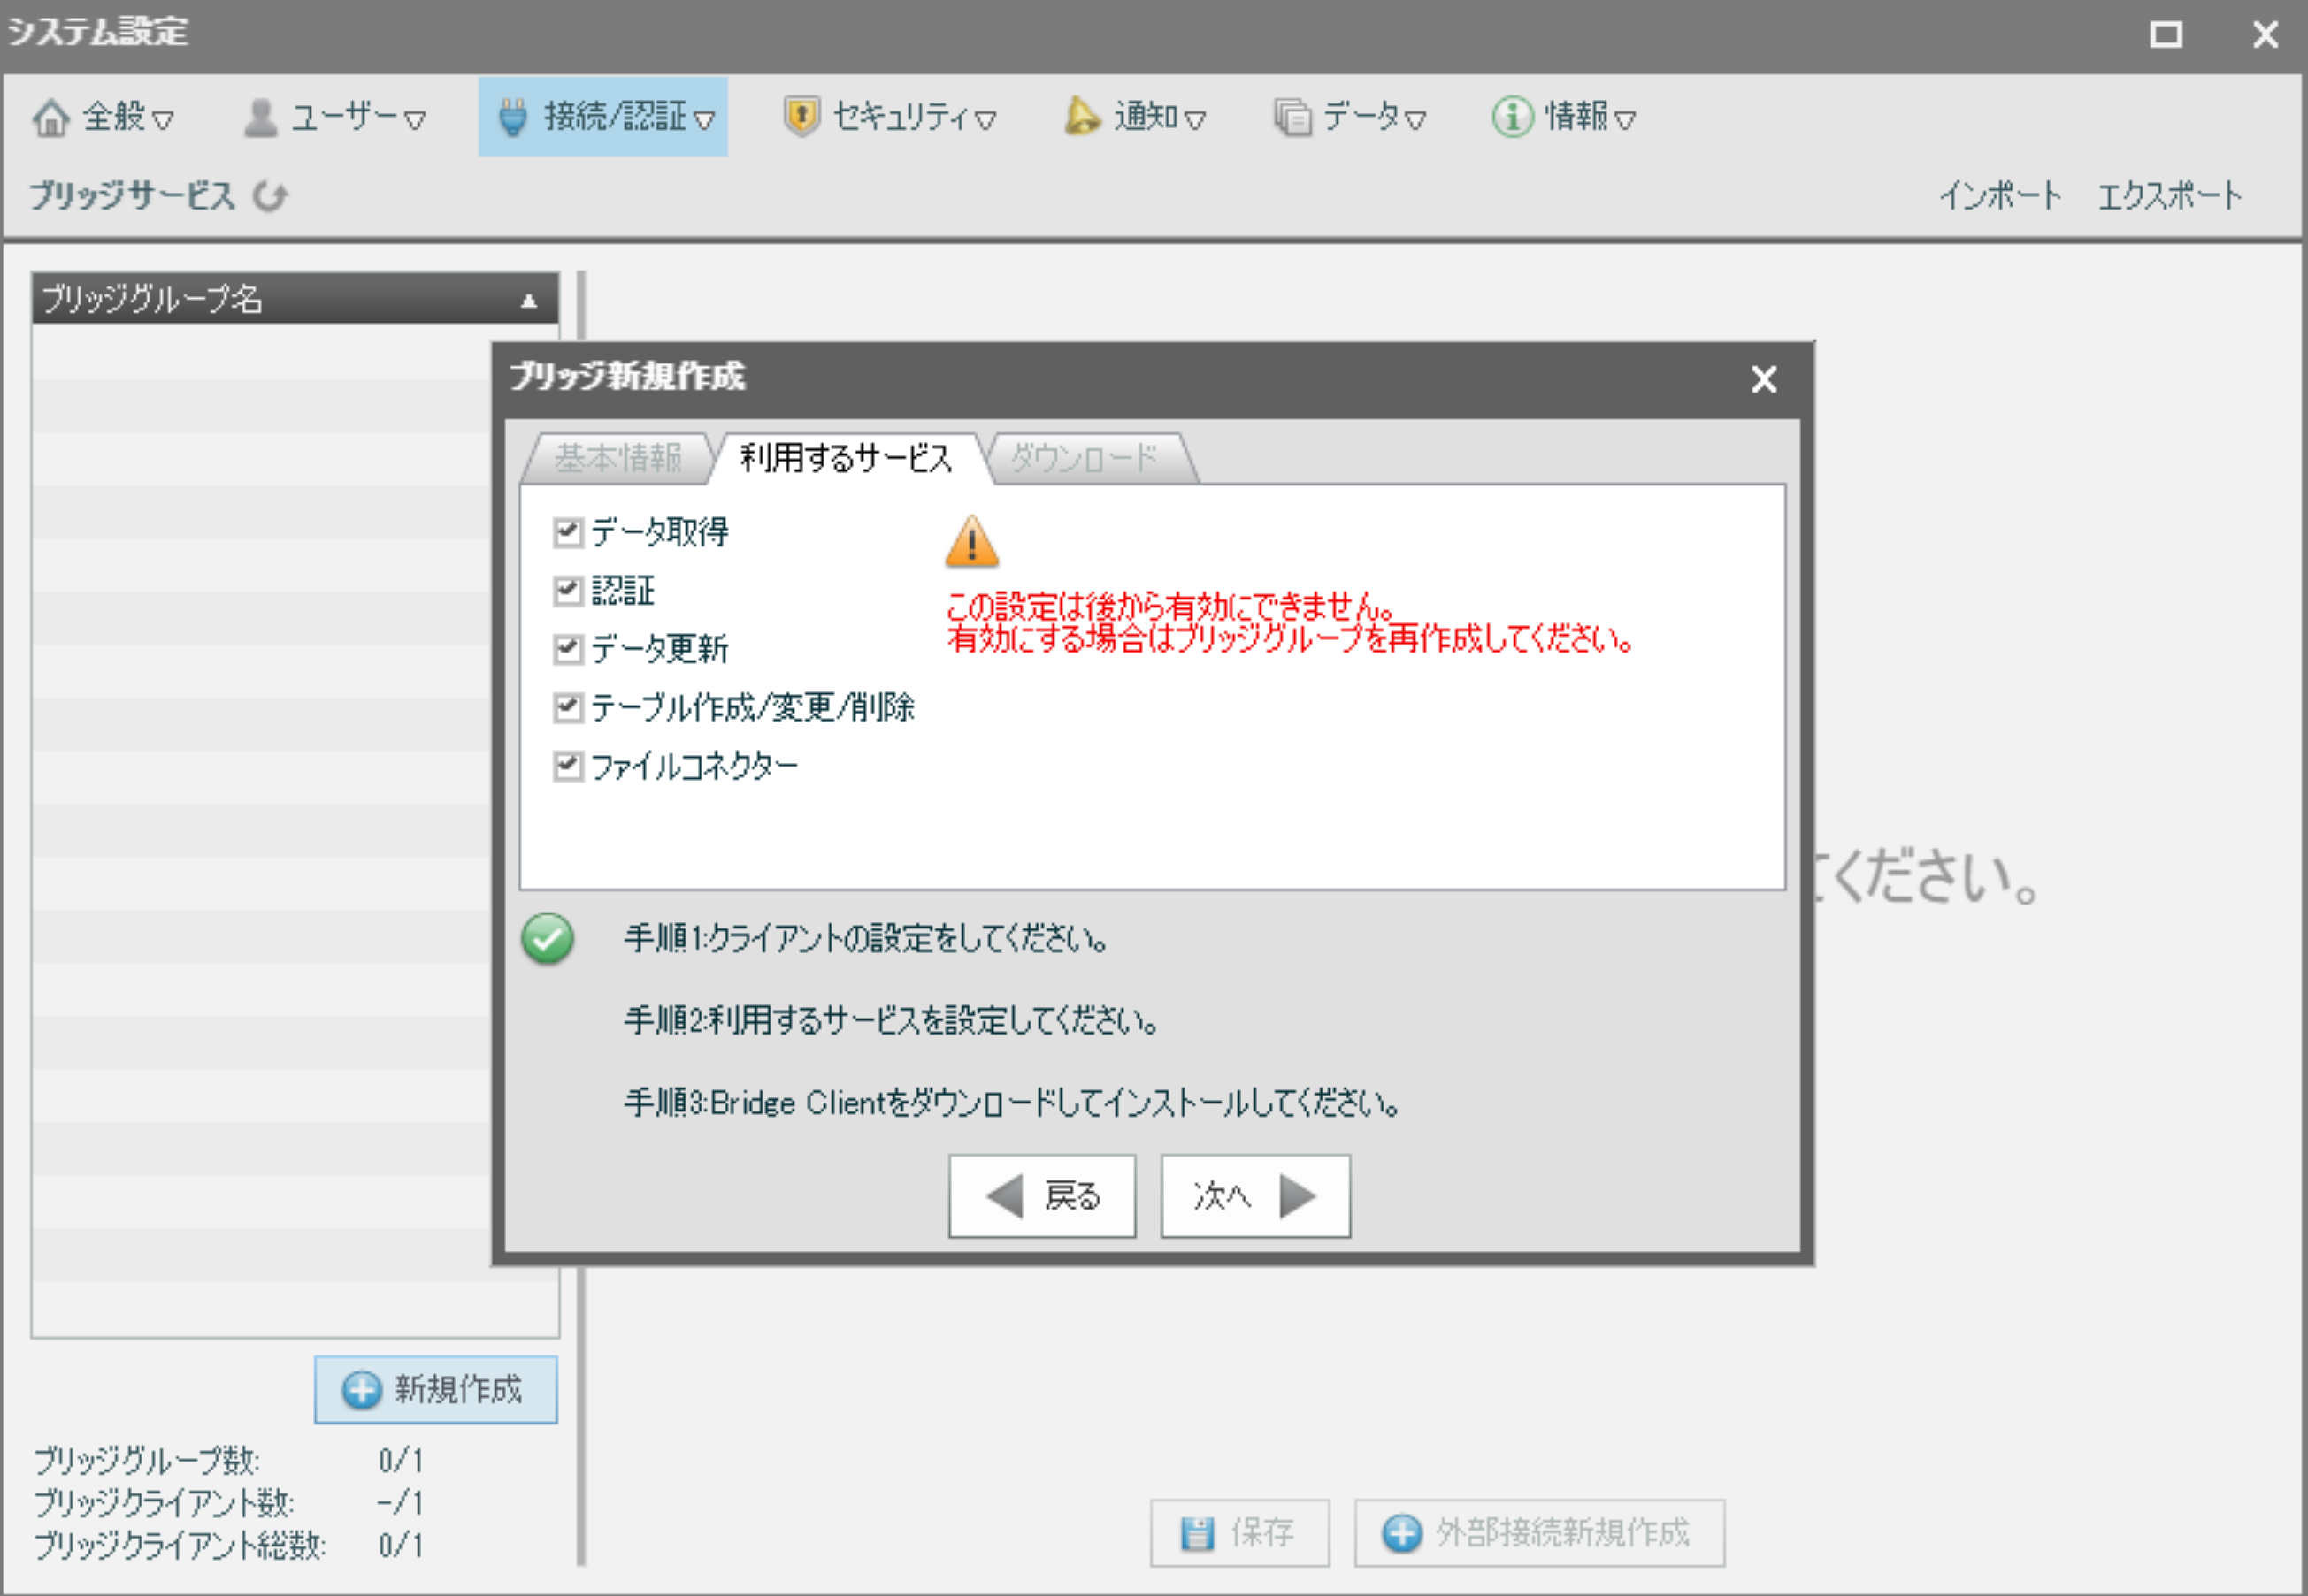This screenshot has height=1596, width=2308.
Task: Click the bell icon for 通知
Action: (1082, 116)
